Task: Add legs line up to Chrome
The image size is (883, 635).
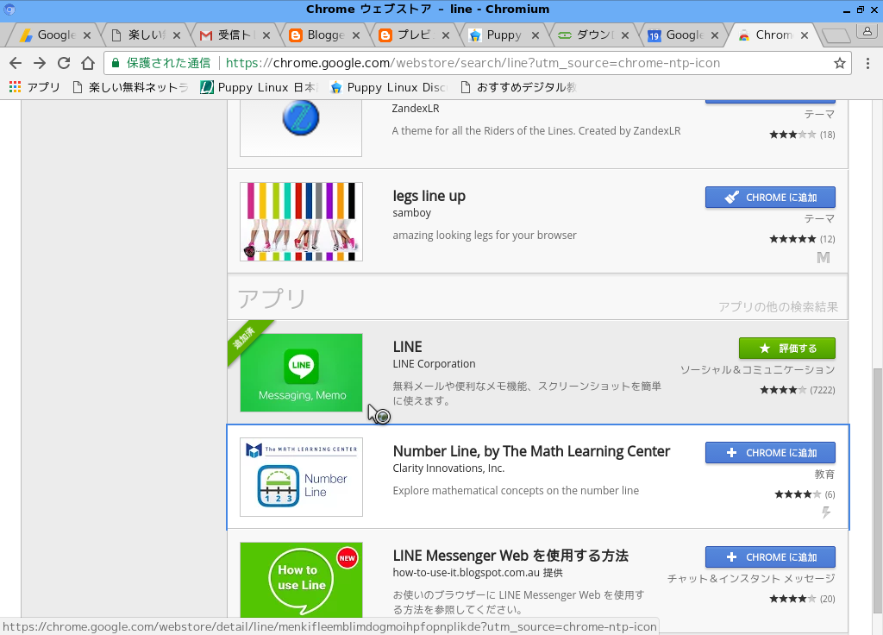Action: coord(770,197)
